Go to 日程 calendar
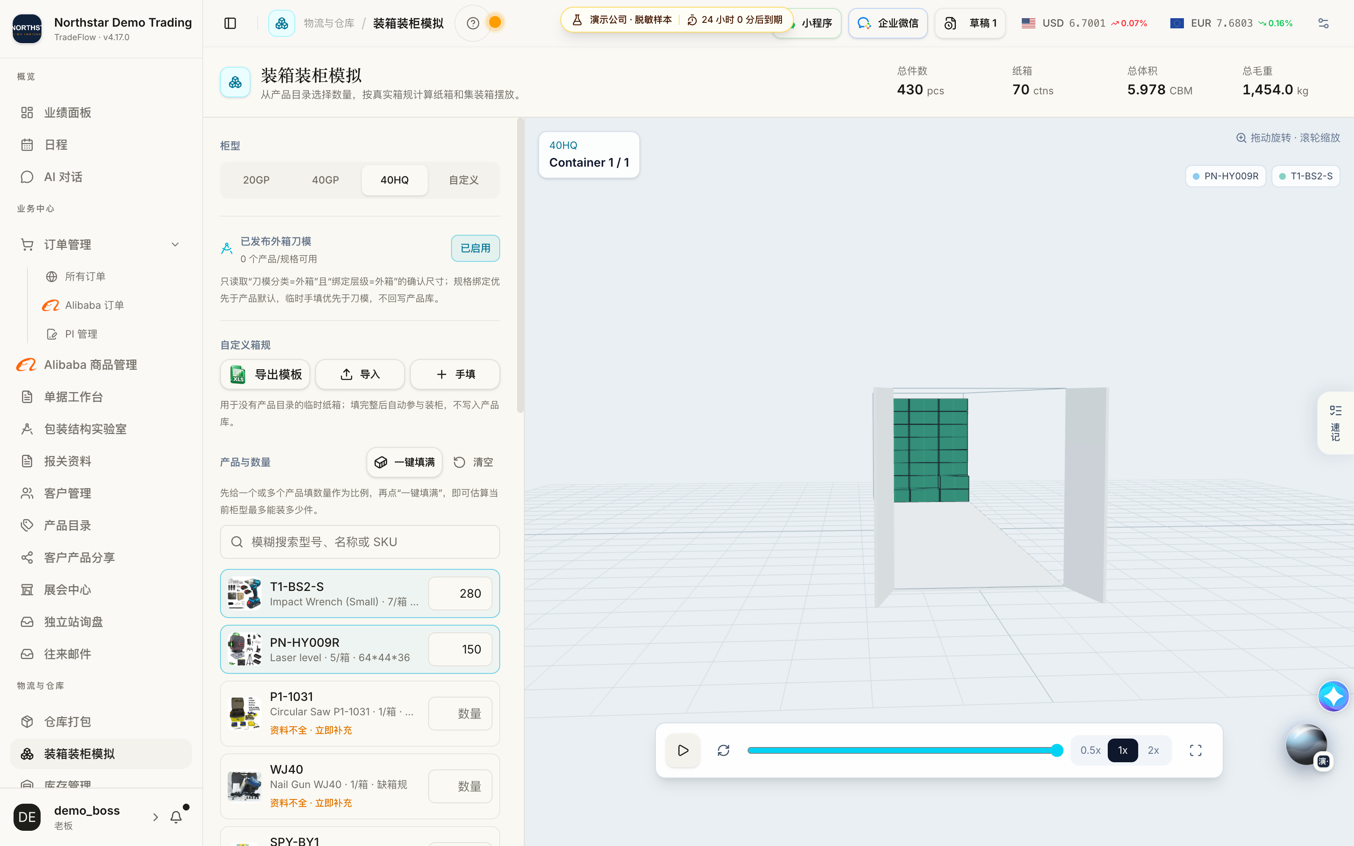 pos(101,145)
